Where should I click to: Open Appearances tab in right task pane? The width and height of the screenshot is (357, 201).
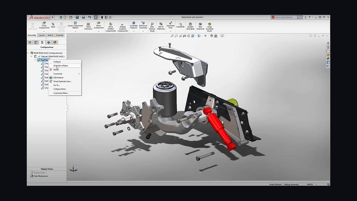tap(328, 59)
